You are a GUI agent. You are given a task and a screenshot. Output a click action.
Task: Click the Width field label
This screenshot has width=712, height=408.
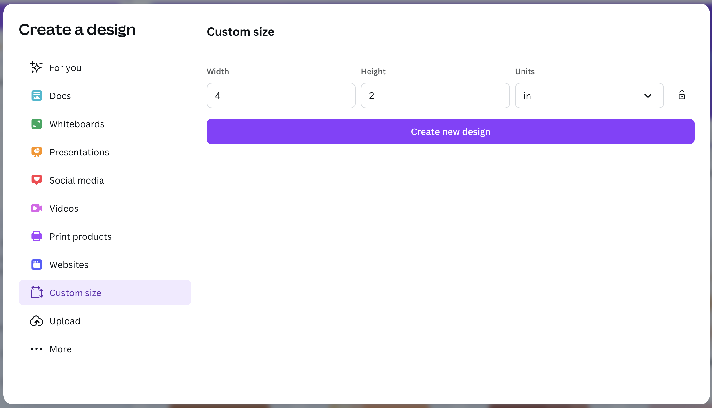tap(218, 71)
